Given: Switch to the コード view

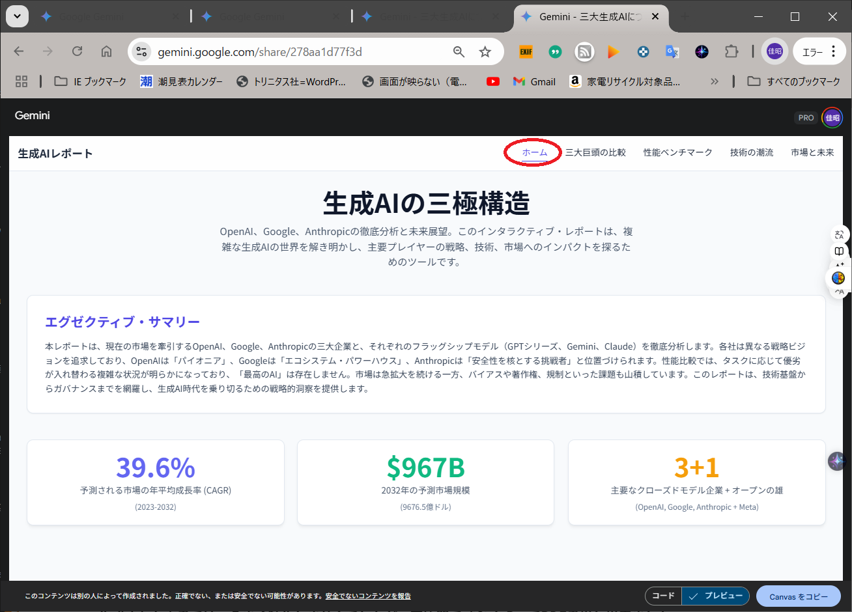Looking at the screenshot, I should pyautogui.click(x=663, y=596).
